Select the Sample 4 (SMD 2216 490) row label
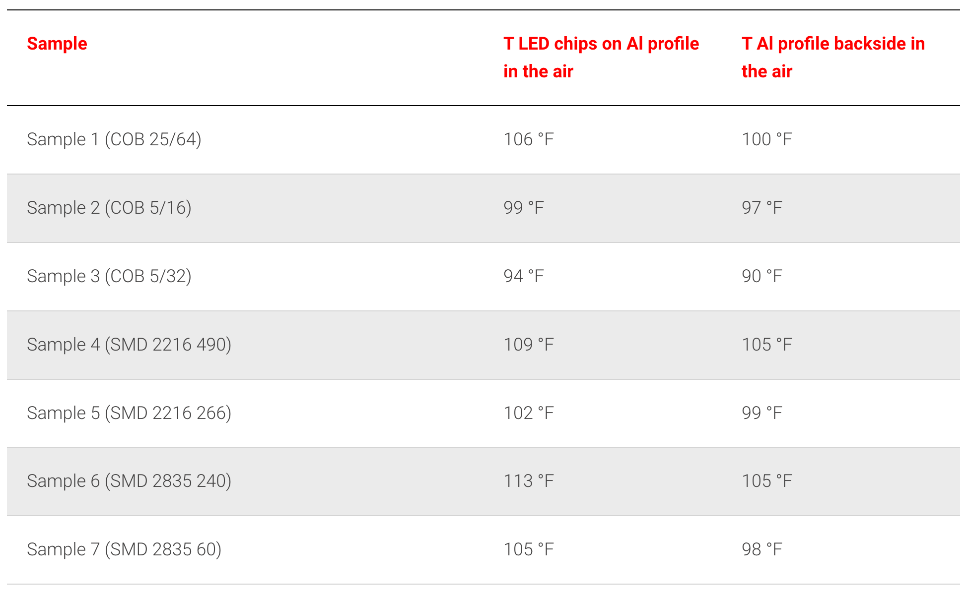 (129, 345)
